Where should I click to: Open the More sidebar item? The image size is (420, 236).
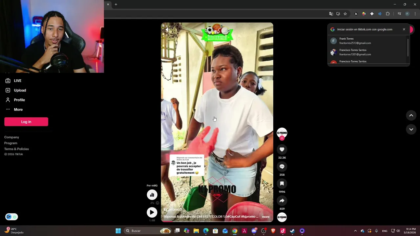(x=14, y=109)
